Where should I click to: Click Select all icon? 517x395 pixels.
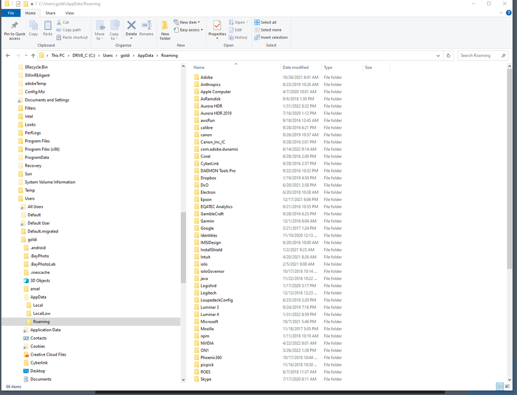point(257,22)
